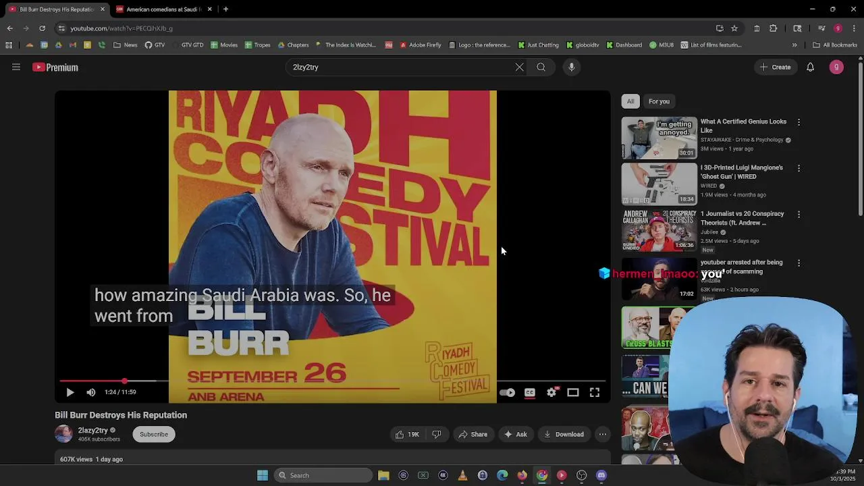
Task: Open Chrome three-dot menu
Action: click(x=855, y=28)
